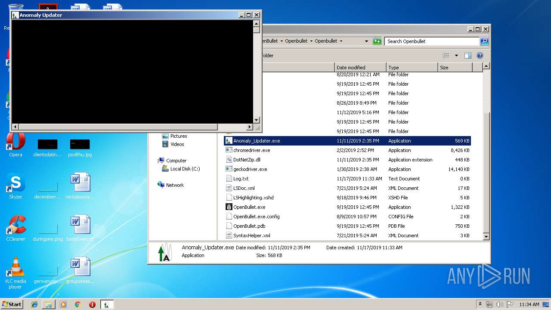The image size is (551, 310).
Task: Select chromedriver.exe file icon
Action: [x=229, y=150]
